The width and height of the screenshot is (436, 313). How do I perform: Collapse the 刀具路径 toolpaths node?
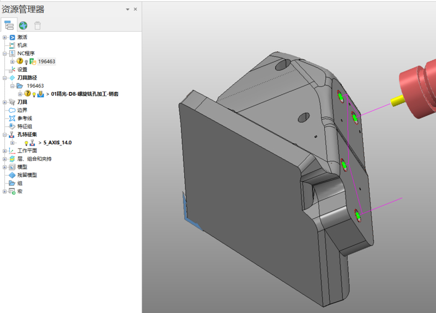point(4,78)
